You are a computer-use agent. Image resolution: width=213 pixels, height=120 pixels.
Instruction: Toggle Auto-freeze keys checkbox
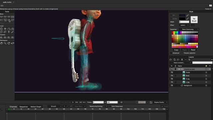click(x=110, y=106)
